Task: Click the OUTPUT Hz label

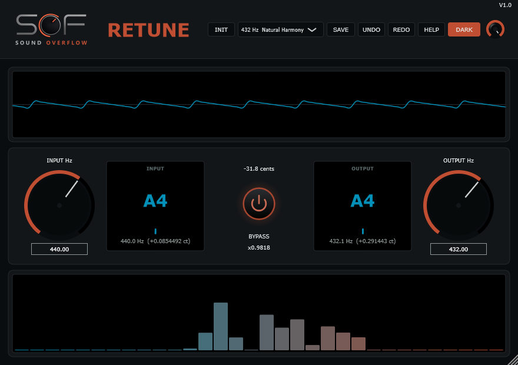Action: [x=459, y=161]
